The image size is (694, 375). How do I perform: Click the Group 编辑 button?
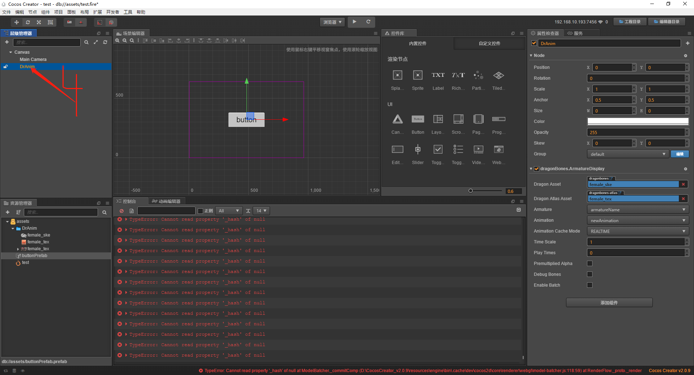(x=680, y=154)
